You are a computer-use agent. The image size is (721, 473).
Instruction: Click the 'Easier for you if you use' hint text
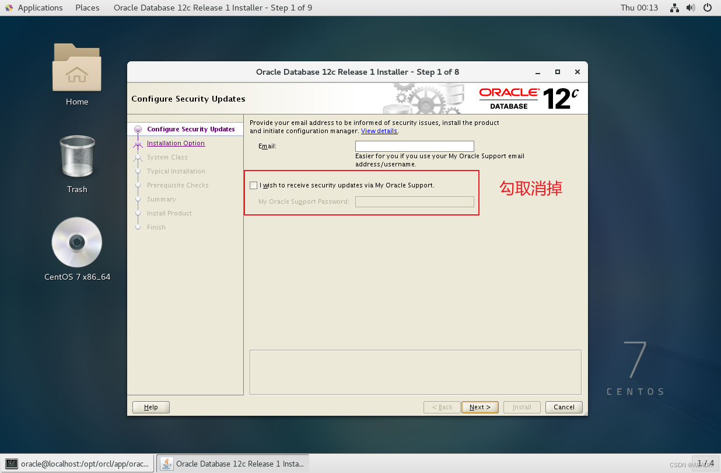click(440, 160)
